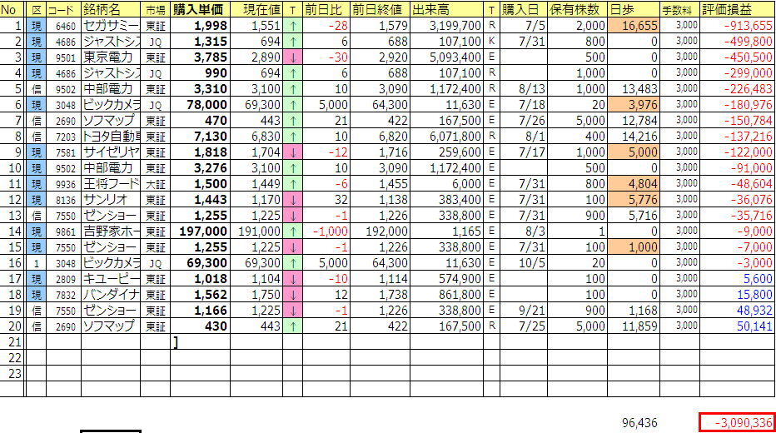Click the down arrow in キユーピー row

point(293,279)
